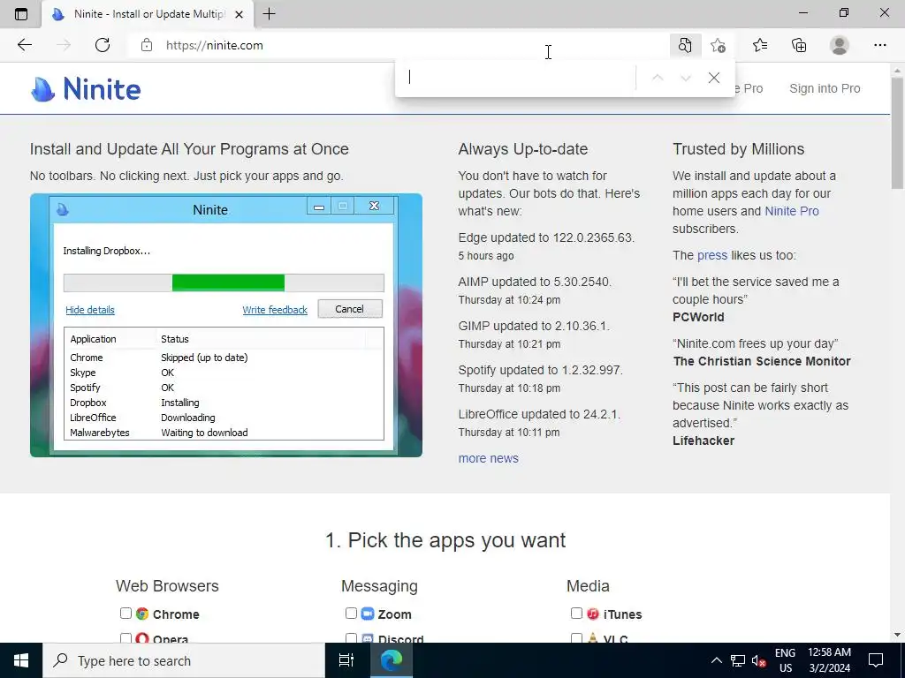Open the muted volume tray icon
905x678 pixels.
click(x=758, y=660)
